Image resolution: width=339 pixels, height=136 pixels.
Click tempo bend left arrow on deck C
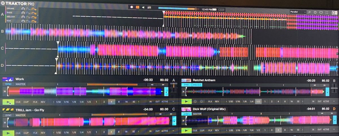[160, 114]
